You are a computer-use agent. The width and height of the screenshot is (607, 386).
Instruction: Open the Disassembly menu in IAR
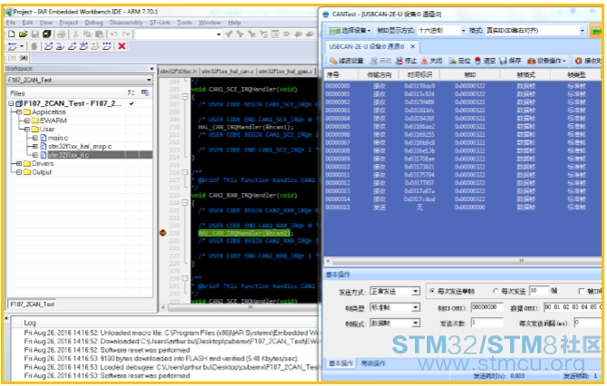(x=126, y=23)
